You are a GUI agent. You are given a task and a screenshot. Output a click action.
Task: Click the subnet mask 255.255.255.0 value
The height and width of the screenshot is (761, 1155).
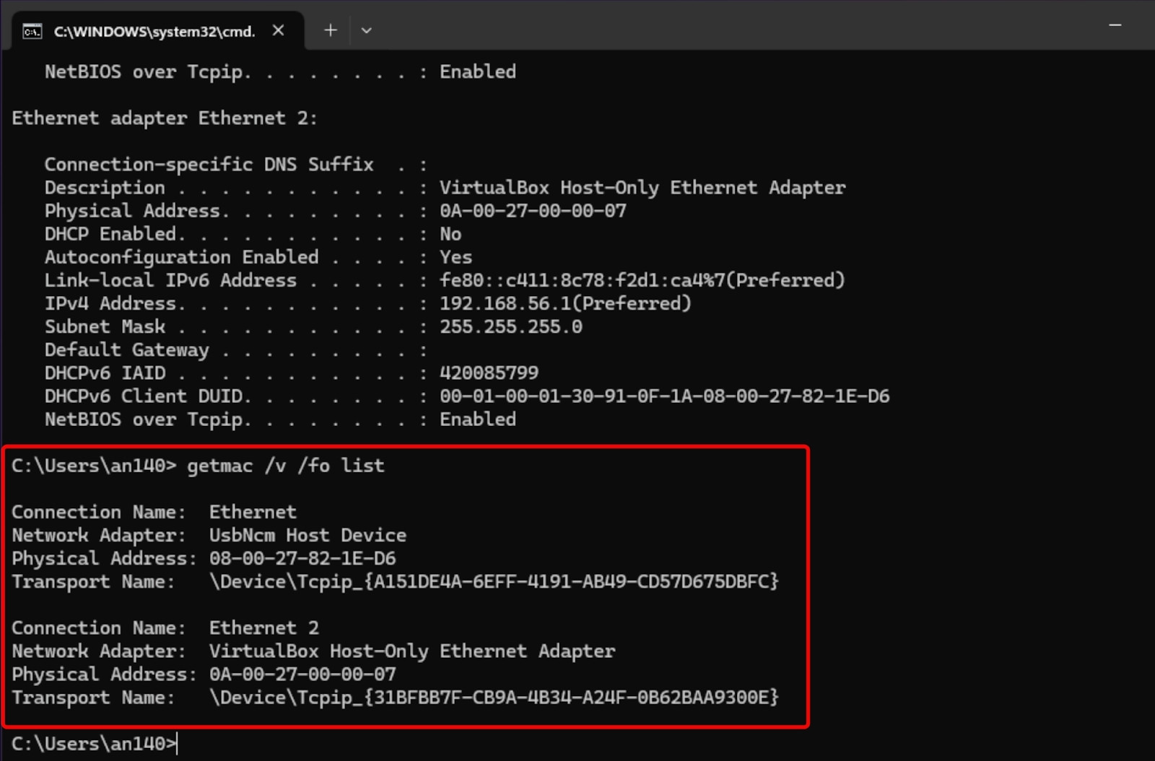510,326
